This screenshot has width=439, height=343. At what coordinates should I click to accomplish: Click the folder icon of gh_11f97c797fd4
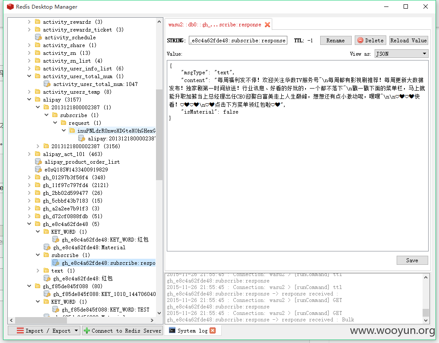38,185
